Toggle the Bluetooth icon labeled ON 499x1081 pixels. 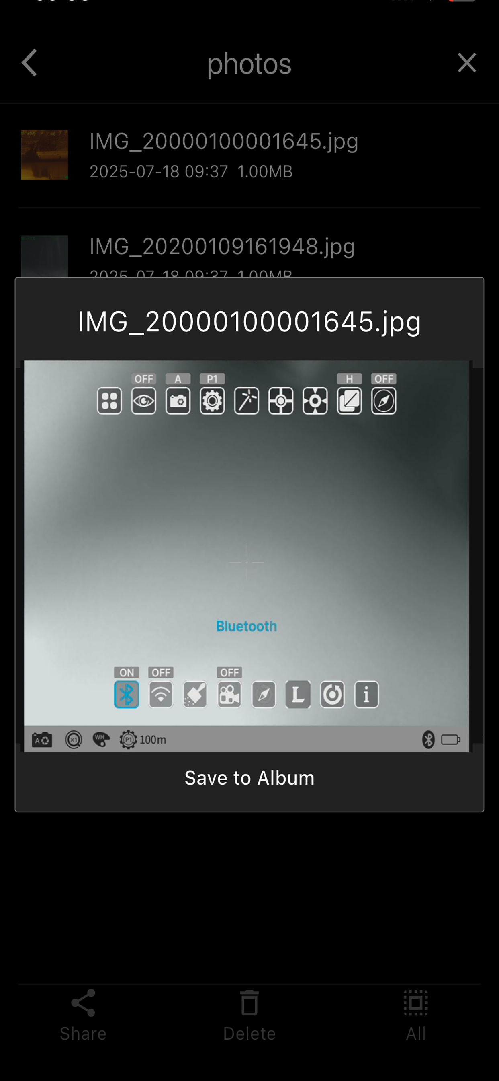127,695
